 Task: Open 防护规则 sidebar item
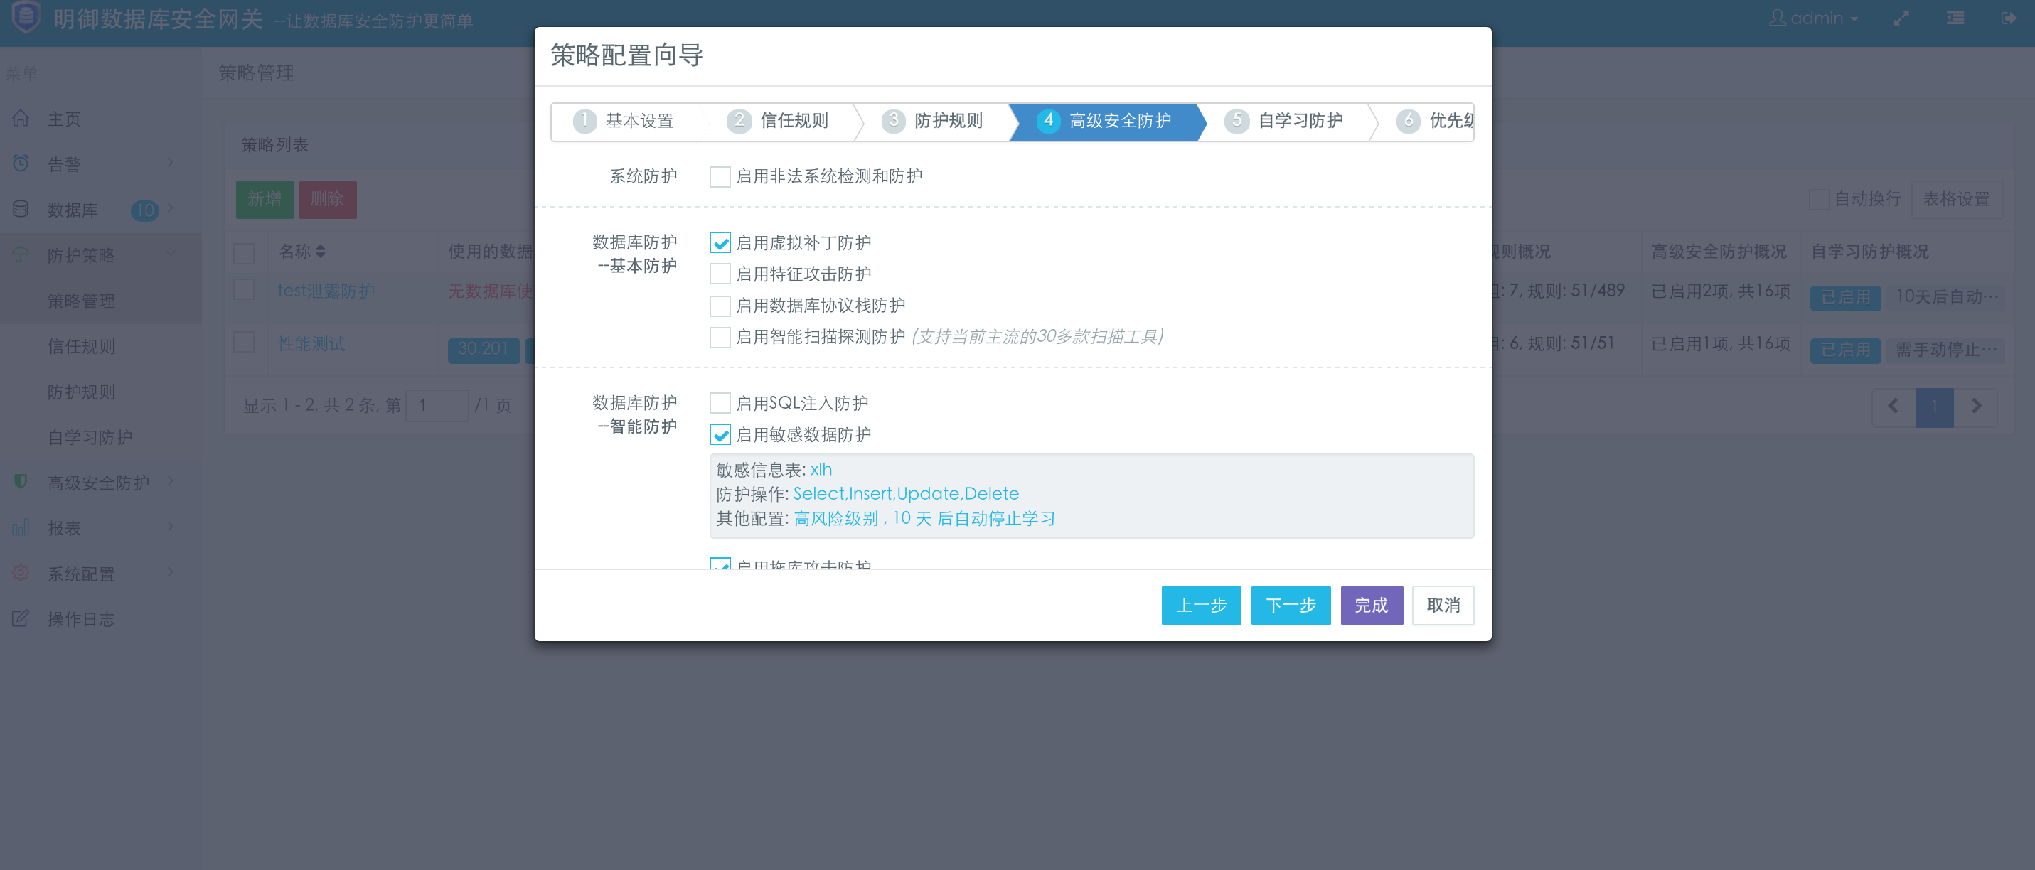coord(81,392)
